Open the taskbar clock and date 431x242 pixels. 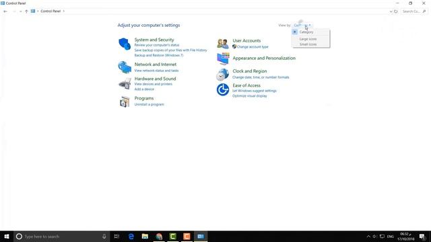pyautogui.click(x=405, y=236)
